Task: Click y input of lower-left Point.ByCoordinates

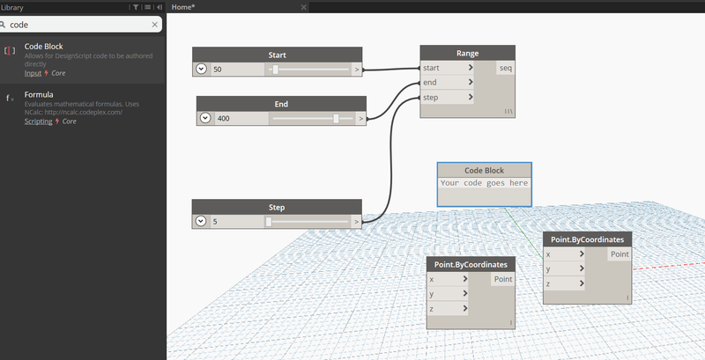Action: (x=448, y=294)
